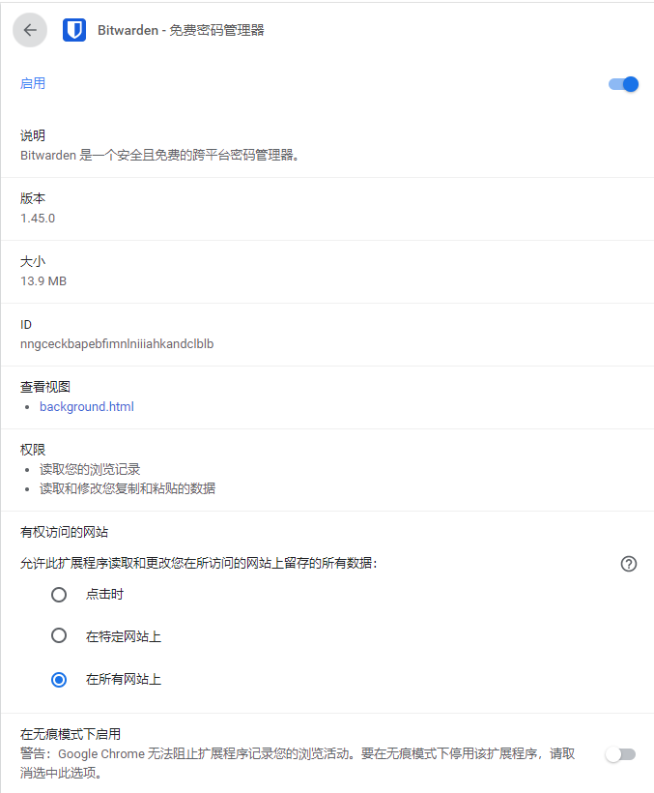Select the 点击时 radio button

[x=59, y=594]
